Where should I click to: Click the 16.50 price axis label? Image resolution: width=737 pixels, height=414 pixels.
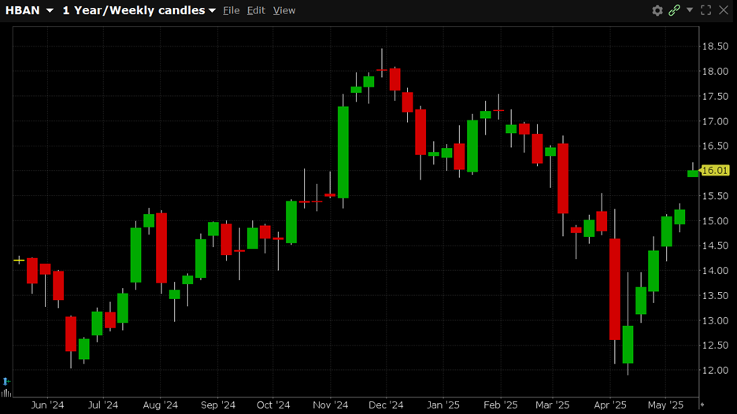coord(715,146)
